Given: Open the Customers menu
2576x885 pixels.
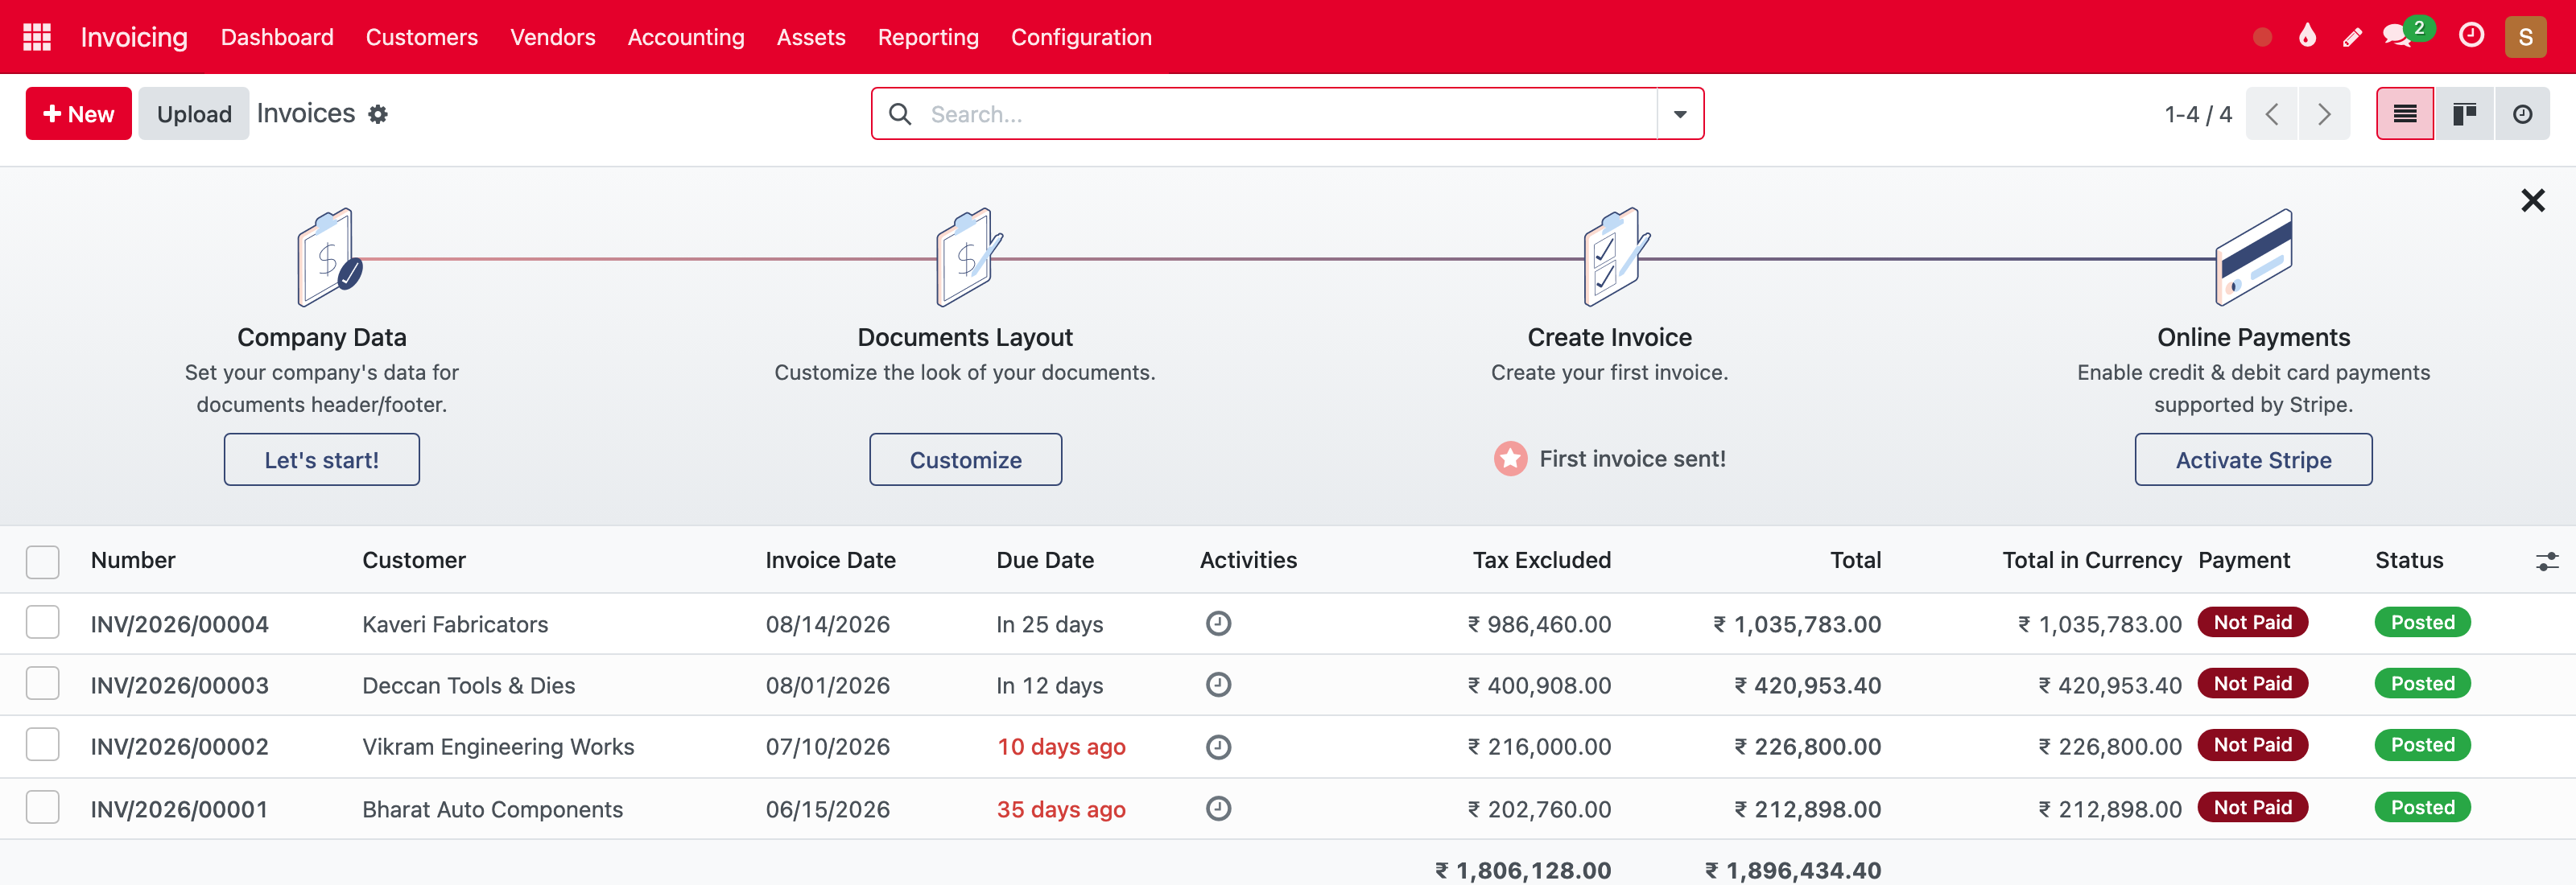Looking at the screenshot, I should 421,37.
